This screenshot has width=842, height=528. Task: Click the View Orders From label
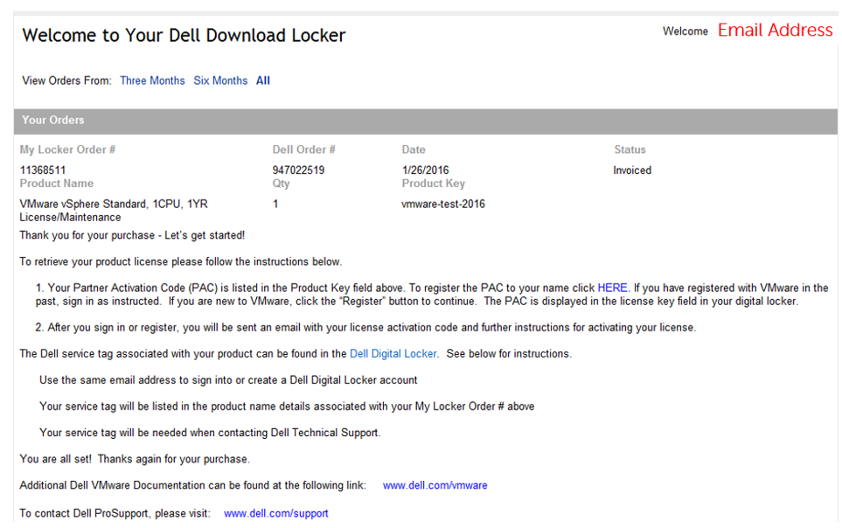tap(66, 80)
